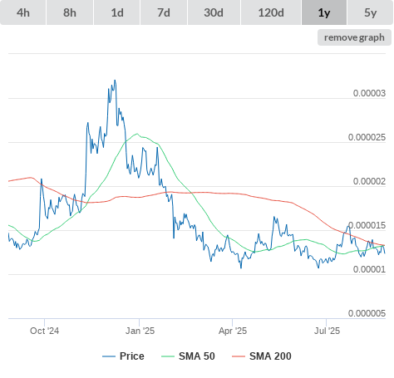Image resolution: width=394 pixels, height=378 pixels.
Task: Click the 0.00003 y-axis value
Action: click(x=369, y=93)
